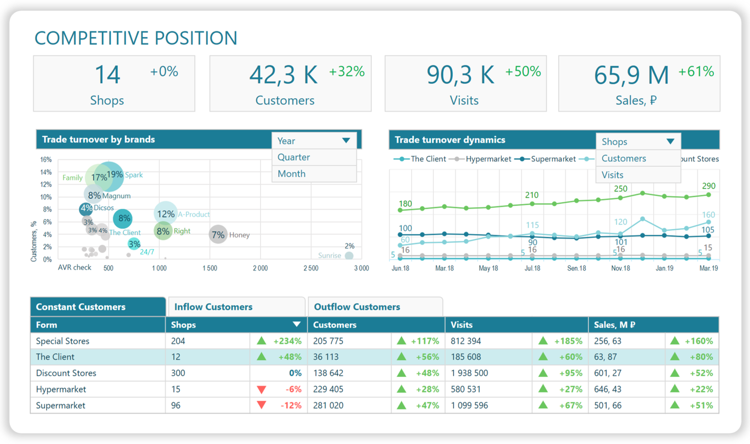Select the Honey bubble in trade turnover chart
Screen dimensions: 750x444
218,234
